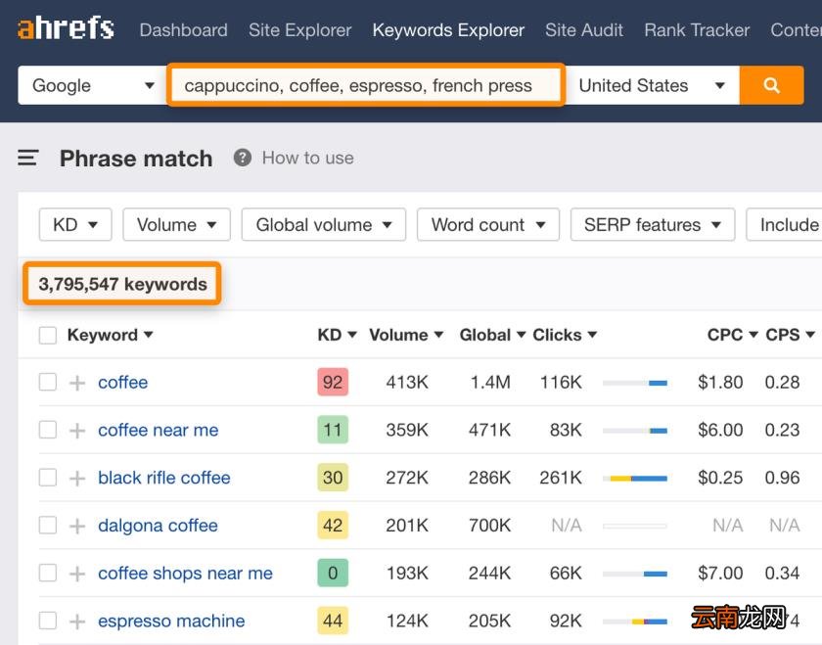Click the clicks distribution bar for coffee
Viewport: 822px width, 645px height.
pos(635,384)
